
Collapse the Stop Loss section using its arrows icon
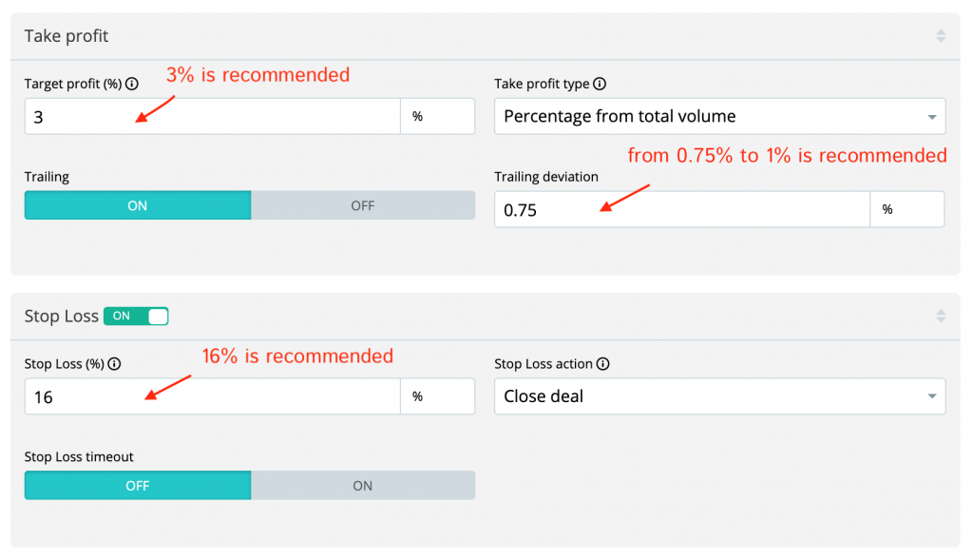pos(941,316)
